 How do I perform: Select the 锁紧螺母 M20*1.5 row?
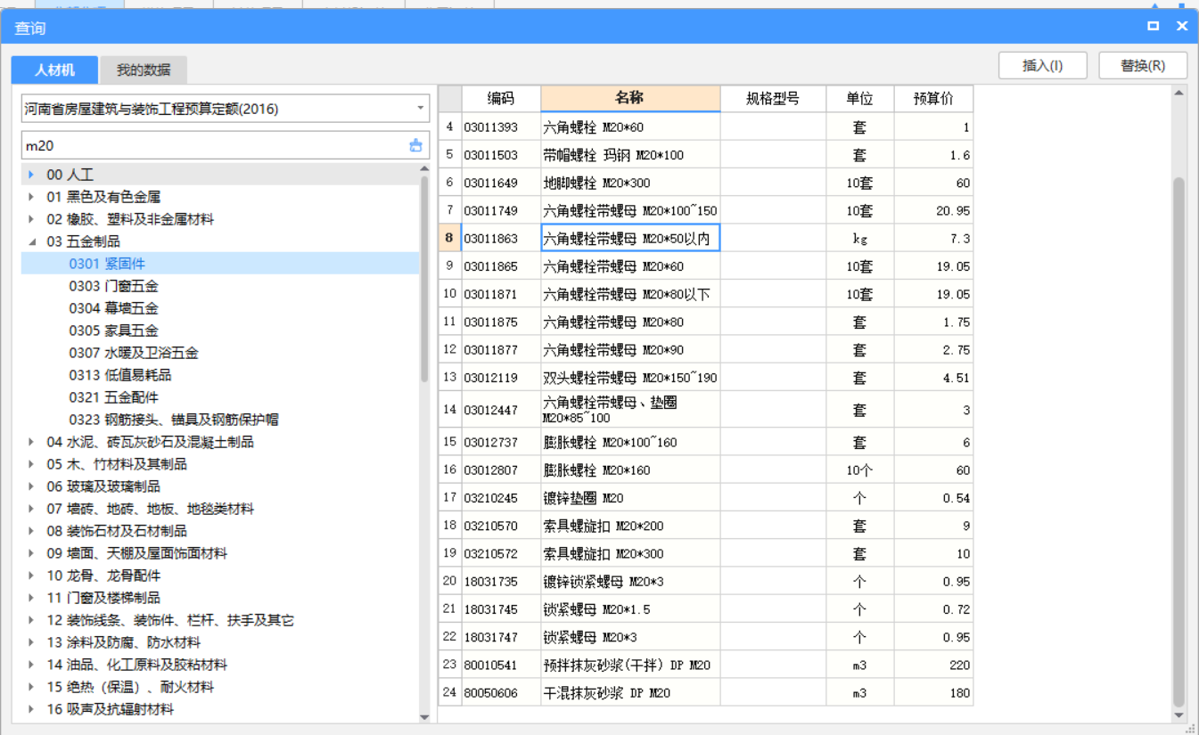[x=705, y=609]
